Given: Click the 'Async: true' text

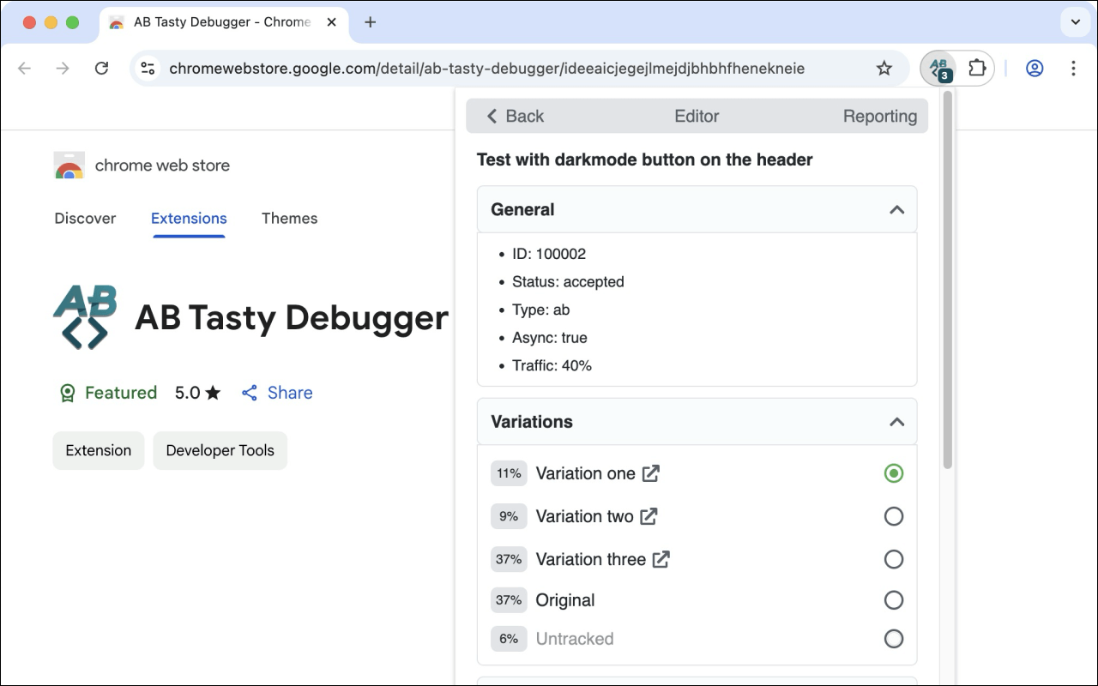Looking at the screenshot, I should coord(550,338).
